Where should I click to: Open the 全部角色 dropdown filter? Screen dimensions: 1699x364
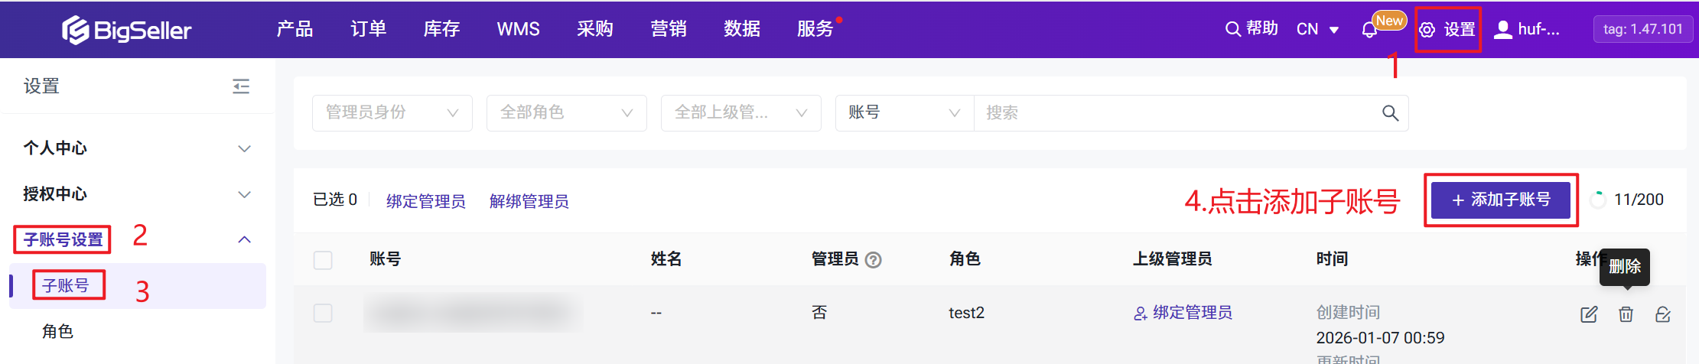point(566,113)
